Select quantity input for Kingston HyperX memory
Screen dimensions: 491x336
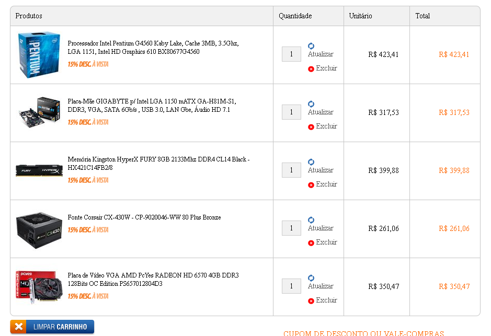pos(292,170)
